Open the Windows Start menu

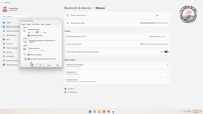[90, 111]
